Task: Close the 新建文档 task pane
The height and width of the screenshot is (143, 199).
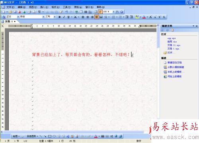Action: coord(197,26)
